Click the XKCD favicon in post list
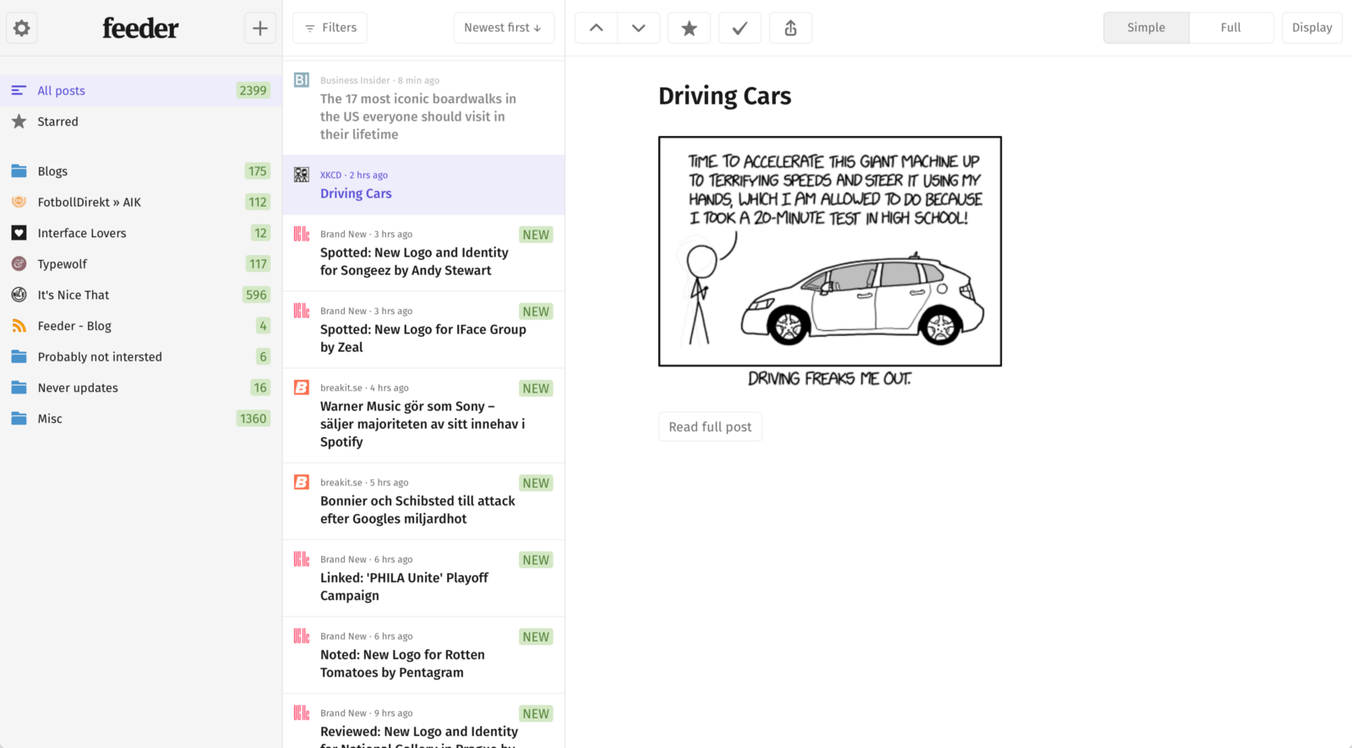The image size is (1352, 748). [302, 175]
